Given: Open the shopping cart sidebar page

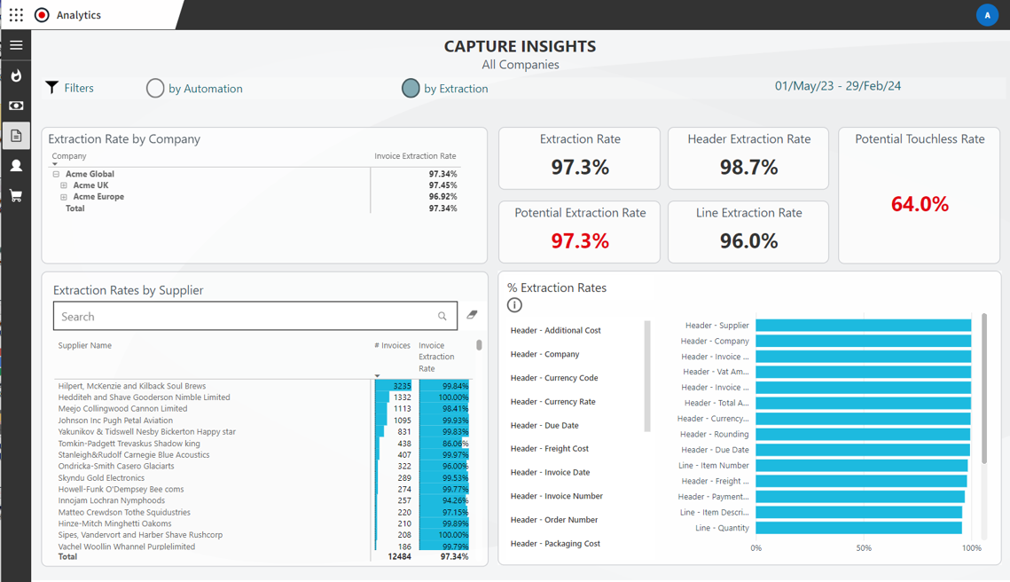Looking at the screenshot, I should [16, 196].
